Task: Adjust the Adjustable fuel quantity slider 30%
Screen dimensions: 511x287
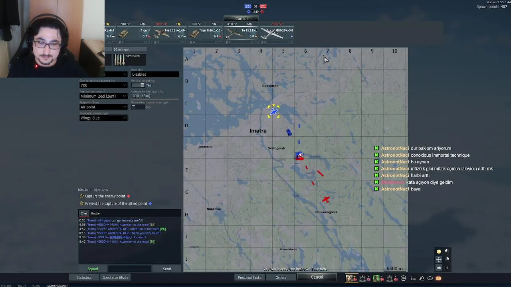Action: click(x=155, y=96)
